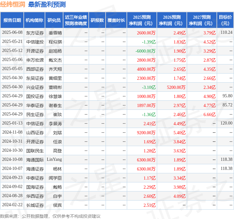Click analyst name 姜雪晴

[55, 33]
